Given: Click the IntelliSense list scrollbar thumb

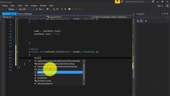Looking at the screenshot, I should click(x=84, y=71).
